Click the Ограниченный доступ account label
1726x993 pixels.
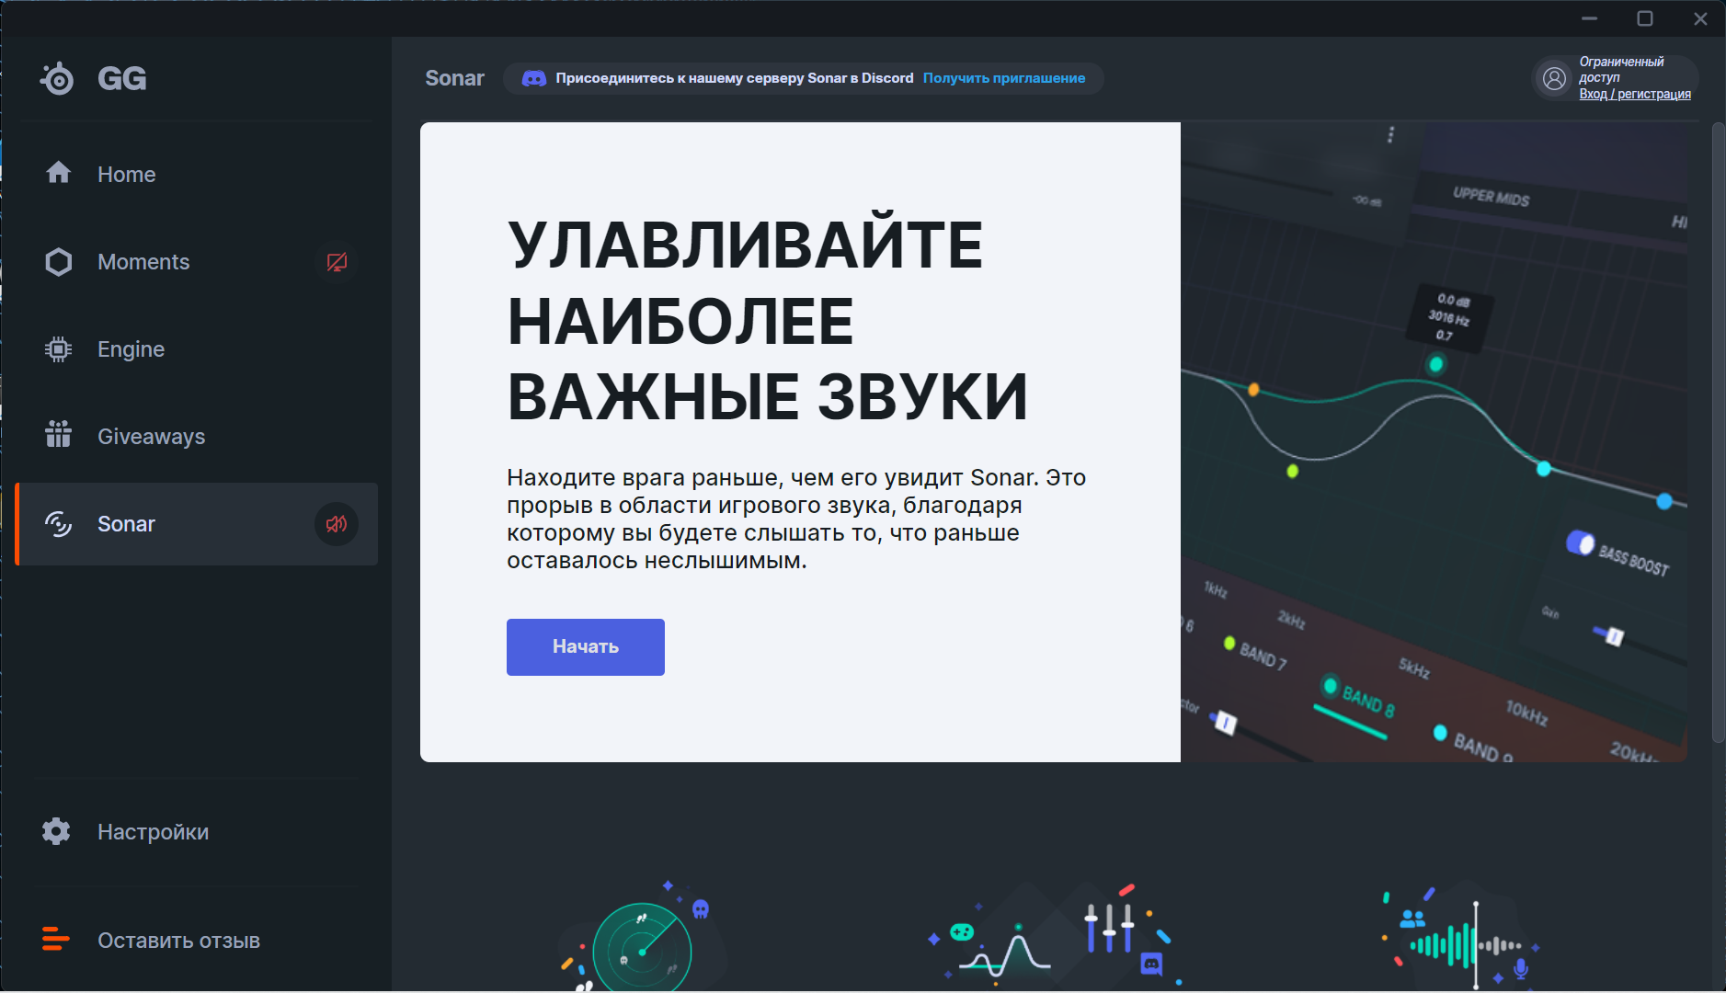tap(1621, 70)
